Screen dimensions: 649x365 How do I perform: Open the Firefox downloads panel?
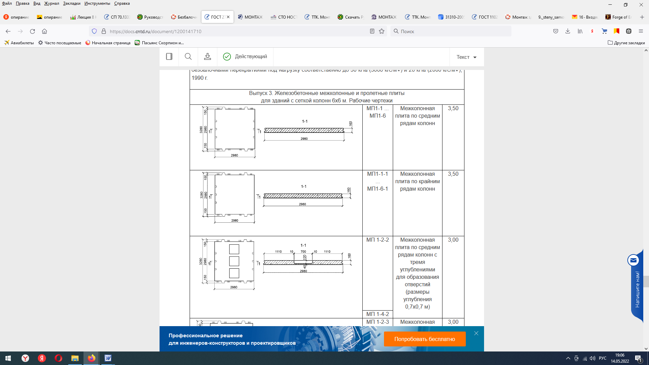(x=568, y=31)
